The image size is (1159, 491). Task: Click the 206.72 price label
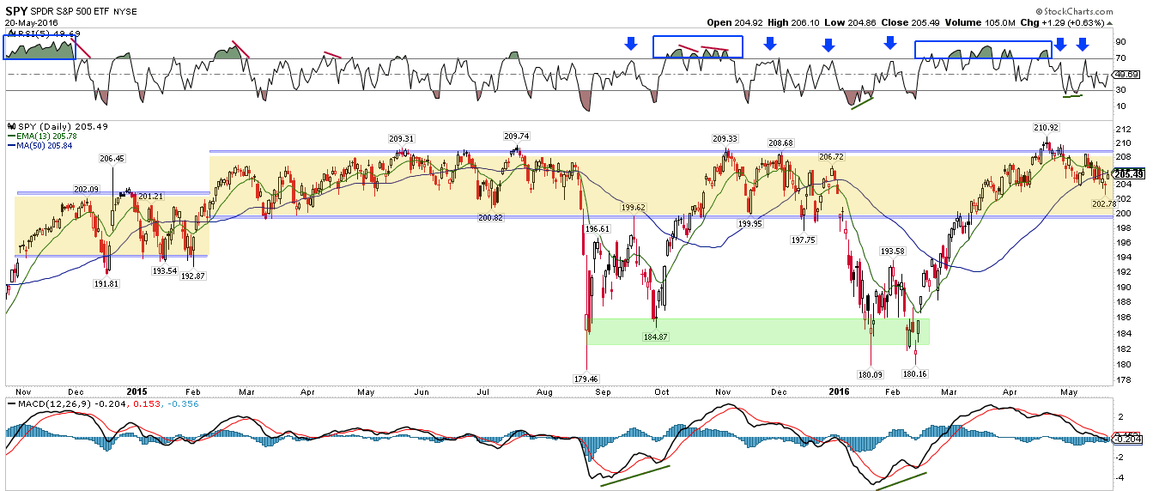[832, 157]
